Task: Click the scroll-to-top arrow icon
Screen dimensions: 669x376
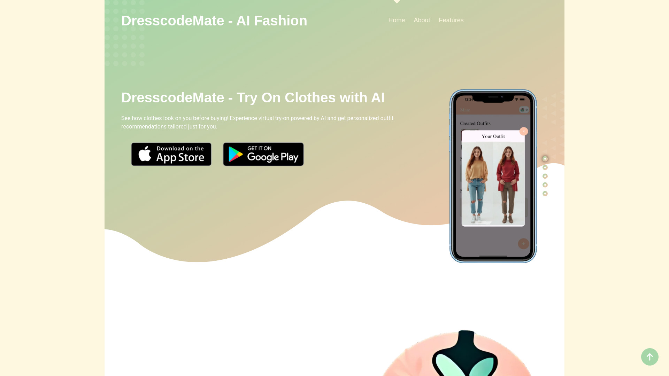Action: [x=650, y=357]
